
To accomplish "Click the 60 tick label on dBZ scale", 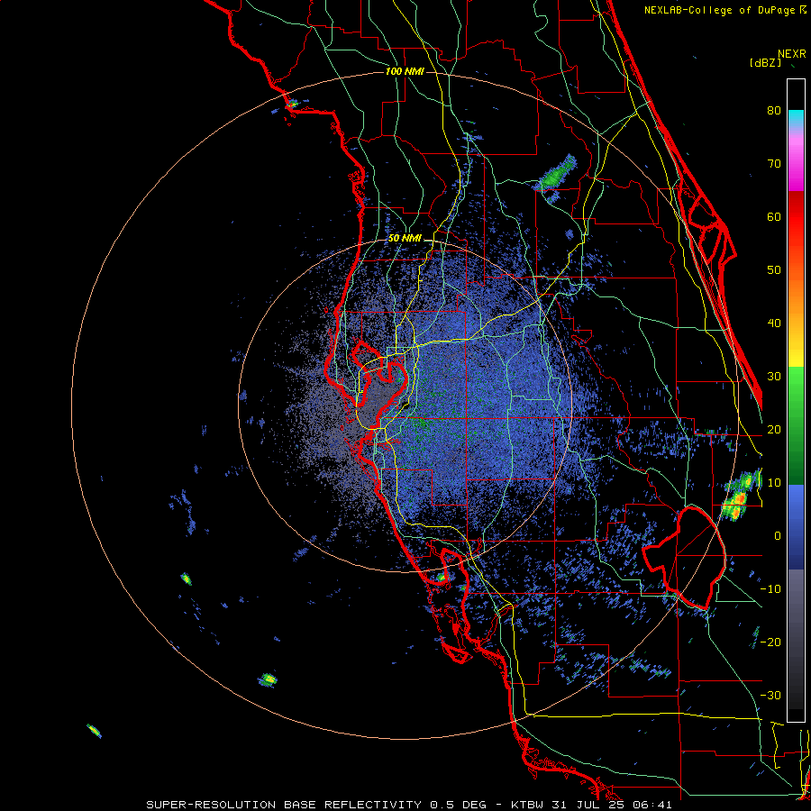I will coord(774,216).
